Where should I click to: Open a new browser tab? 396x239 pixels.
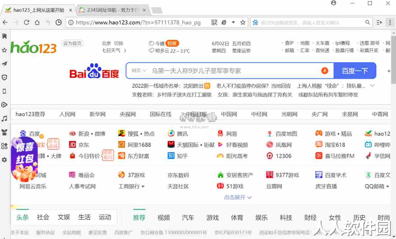[x=157, y=10]
